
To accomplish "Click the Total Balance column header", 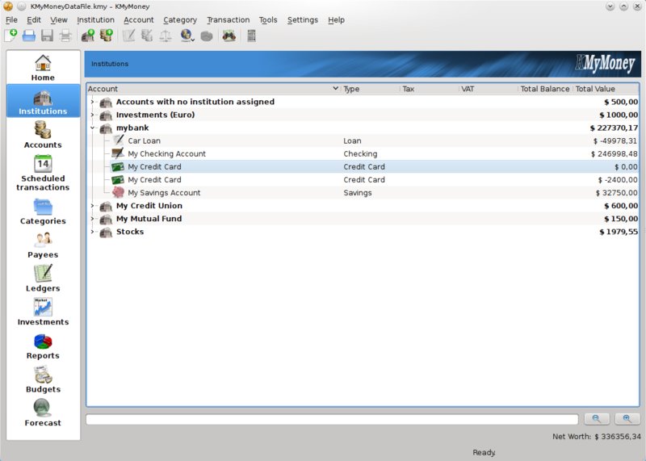I will (544, 89).
